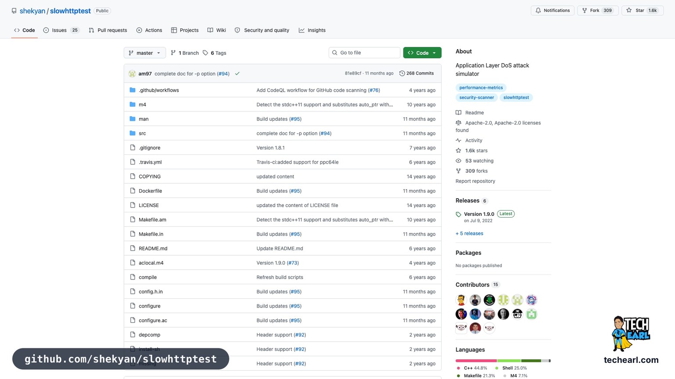This screenshot has width=675, height=379.
Task: Open the green Code dropdown button
Action: tap(422, 53)
